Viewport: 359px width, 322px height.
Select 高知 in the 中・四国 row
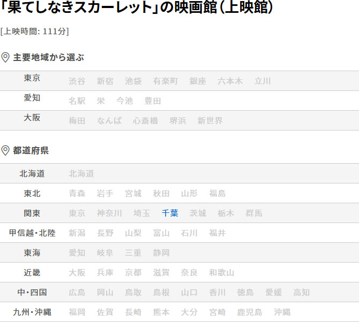(302, 293)
